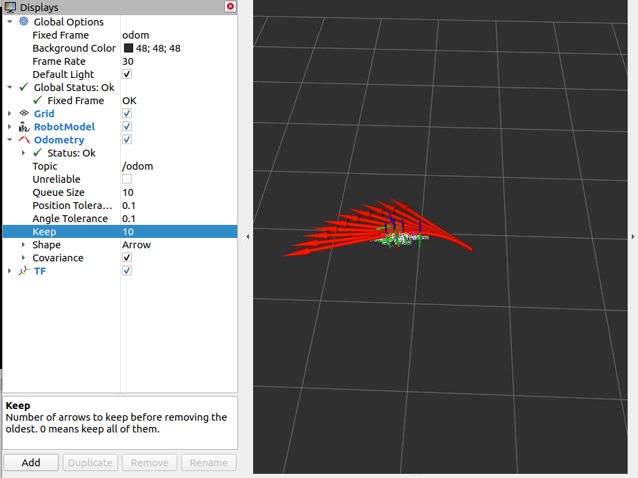Click the Remove button

point(150,463)
